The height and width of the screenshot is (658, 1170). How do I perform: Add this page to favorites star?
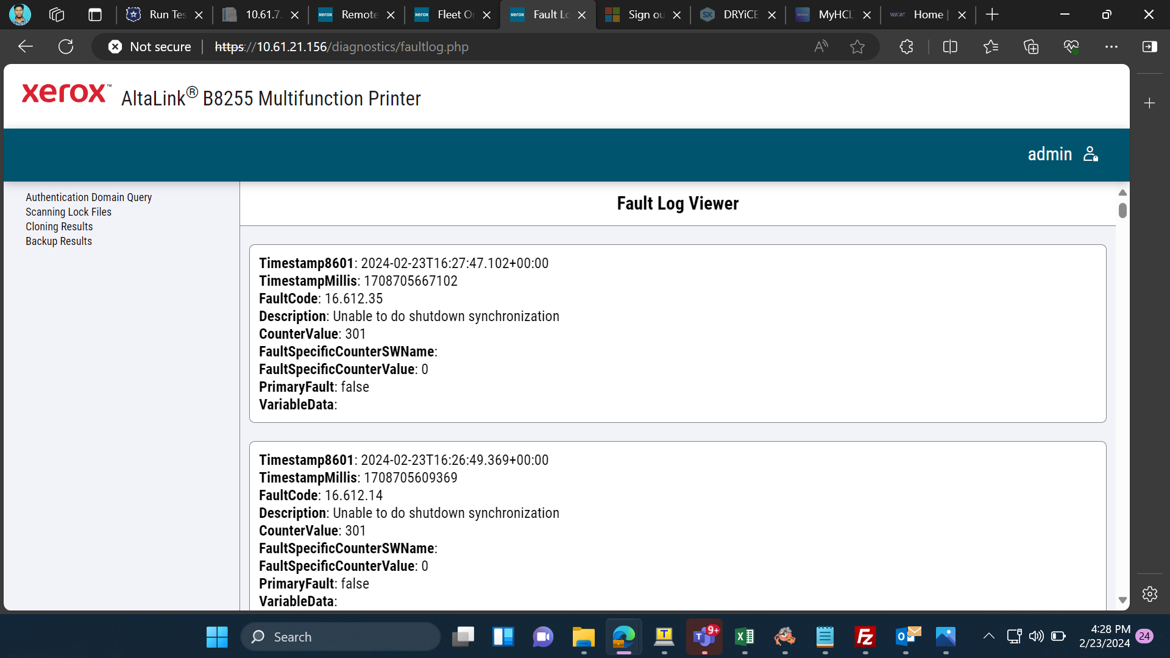pyautogui.click(x=857, y=46)
